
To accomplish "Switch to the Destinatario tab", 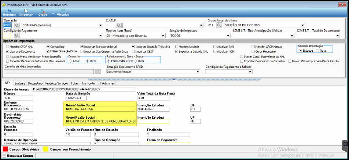I will click(35, 83).
